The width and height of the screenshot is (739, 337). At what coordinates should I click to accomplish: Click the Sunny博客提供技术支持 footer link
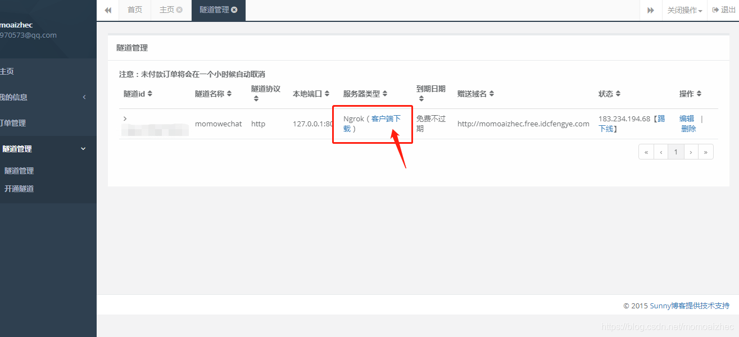click(x=690, y=306)
